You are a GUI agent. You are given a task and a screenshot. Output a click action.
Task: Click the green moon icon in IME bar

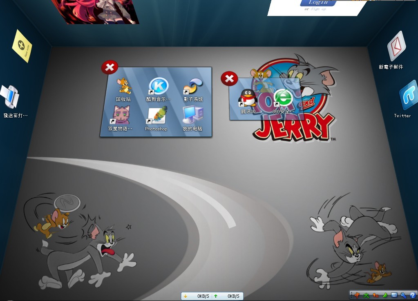[384, 295]
